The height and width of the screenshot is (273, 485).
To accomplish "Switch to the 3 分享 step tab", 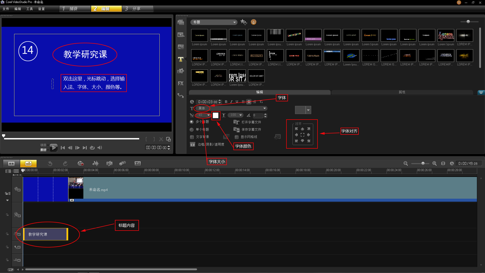I will pyautogui.click(x=136, y=9).
